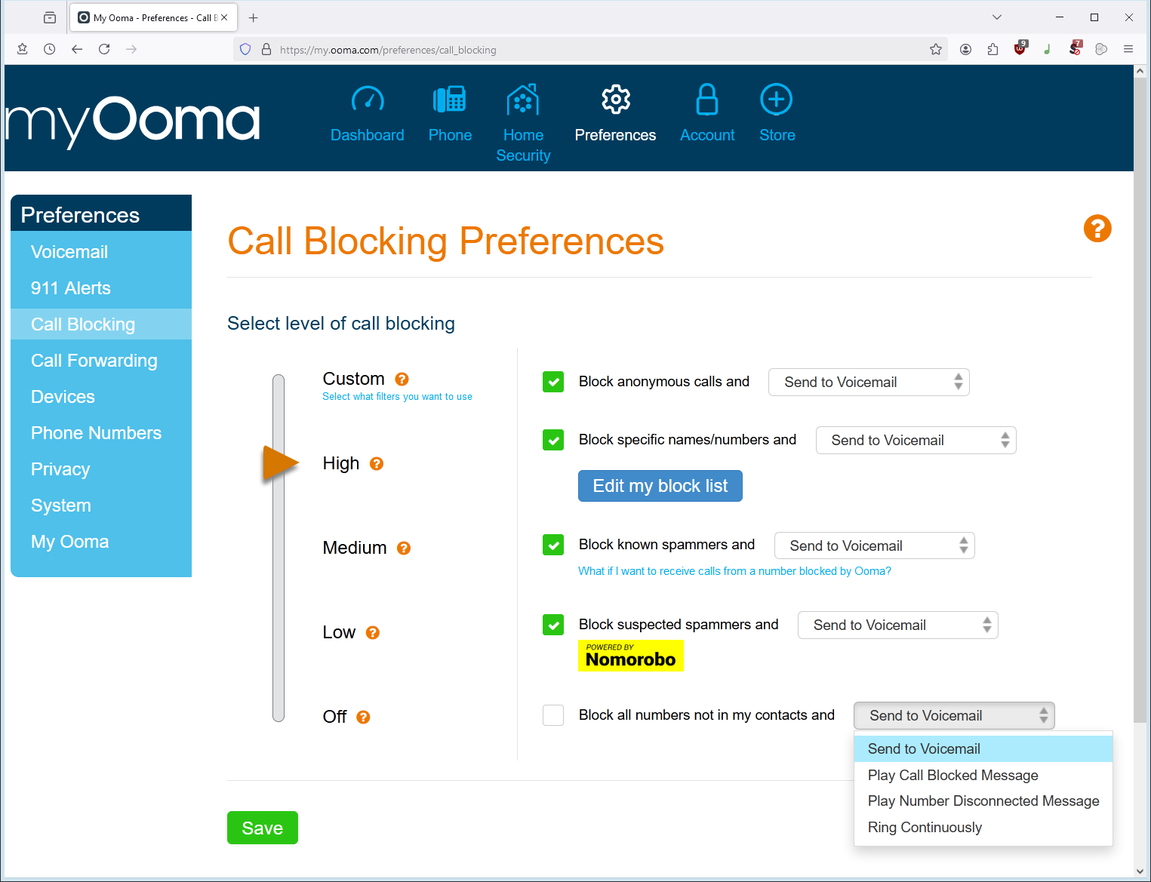Open the anonymous calls action dropdown
Image resolution: width=1151 pixels, height=882 pixels.
868,383
